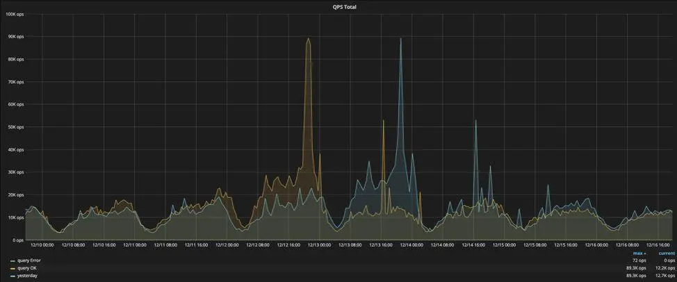This screenshot has height=282, width=677.
Task: Click the yesterday legend color swatch
Action: click(13, 276)
